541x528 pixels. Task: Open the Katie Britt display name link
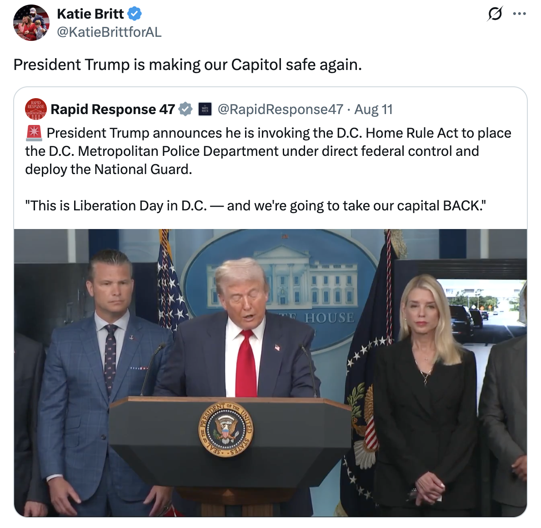[90, 14]
